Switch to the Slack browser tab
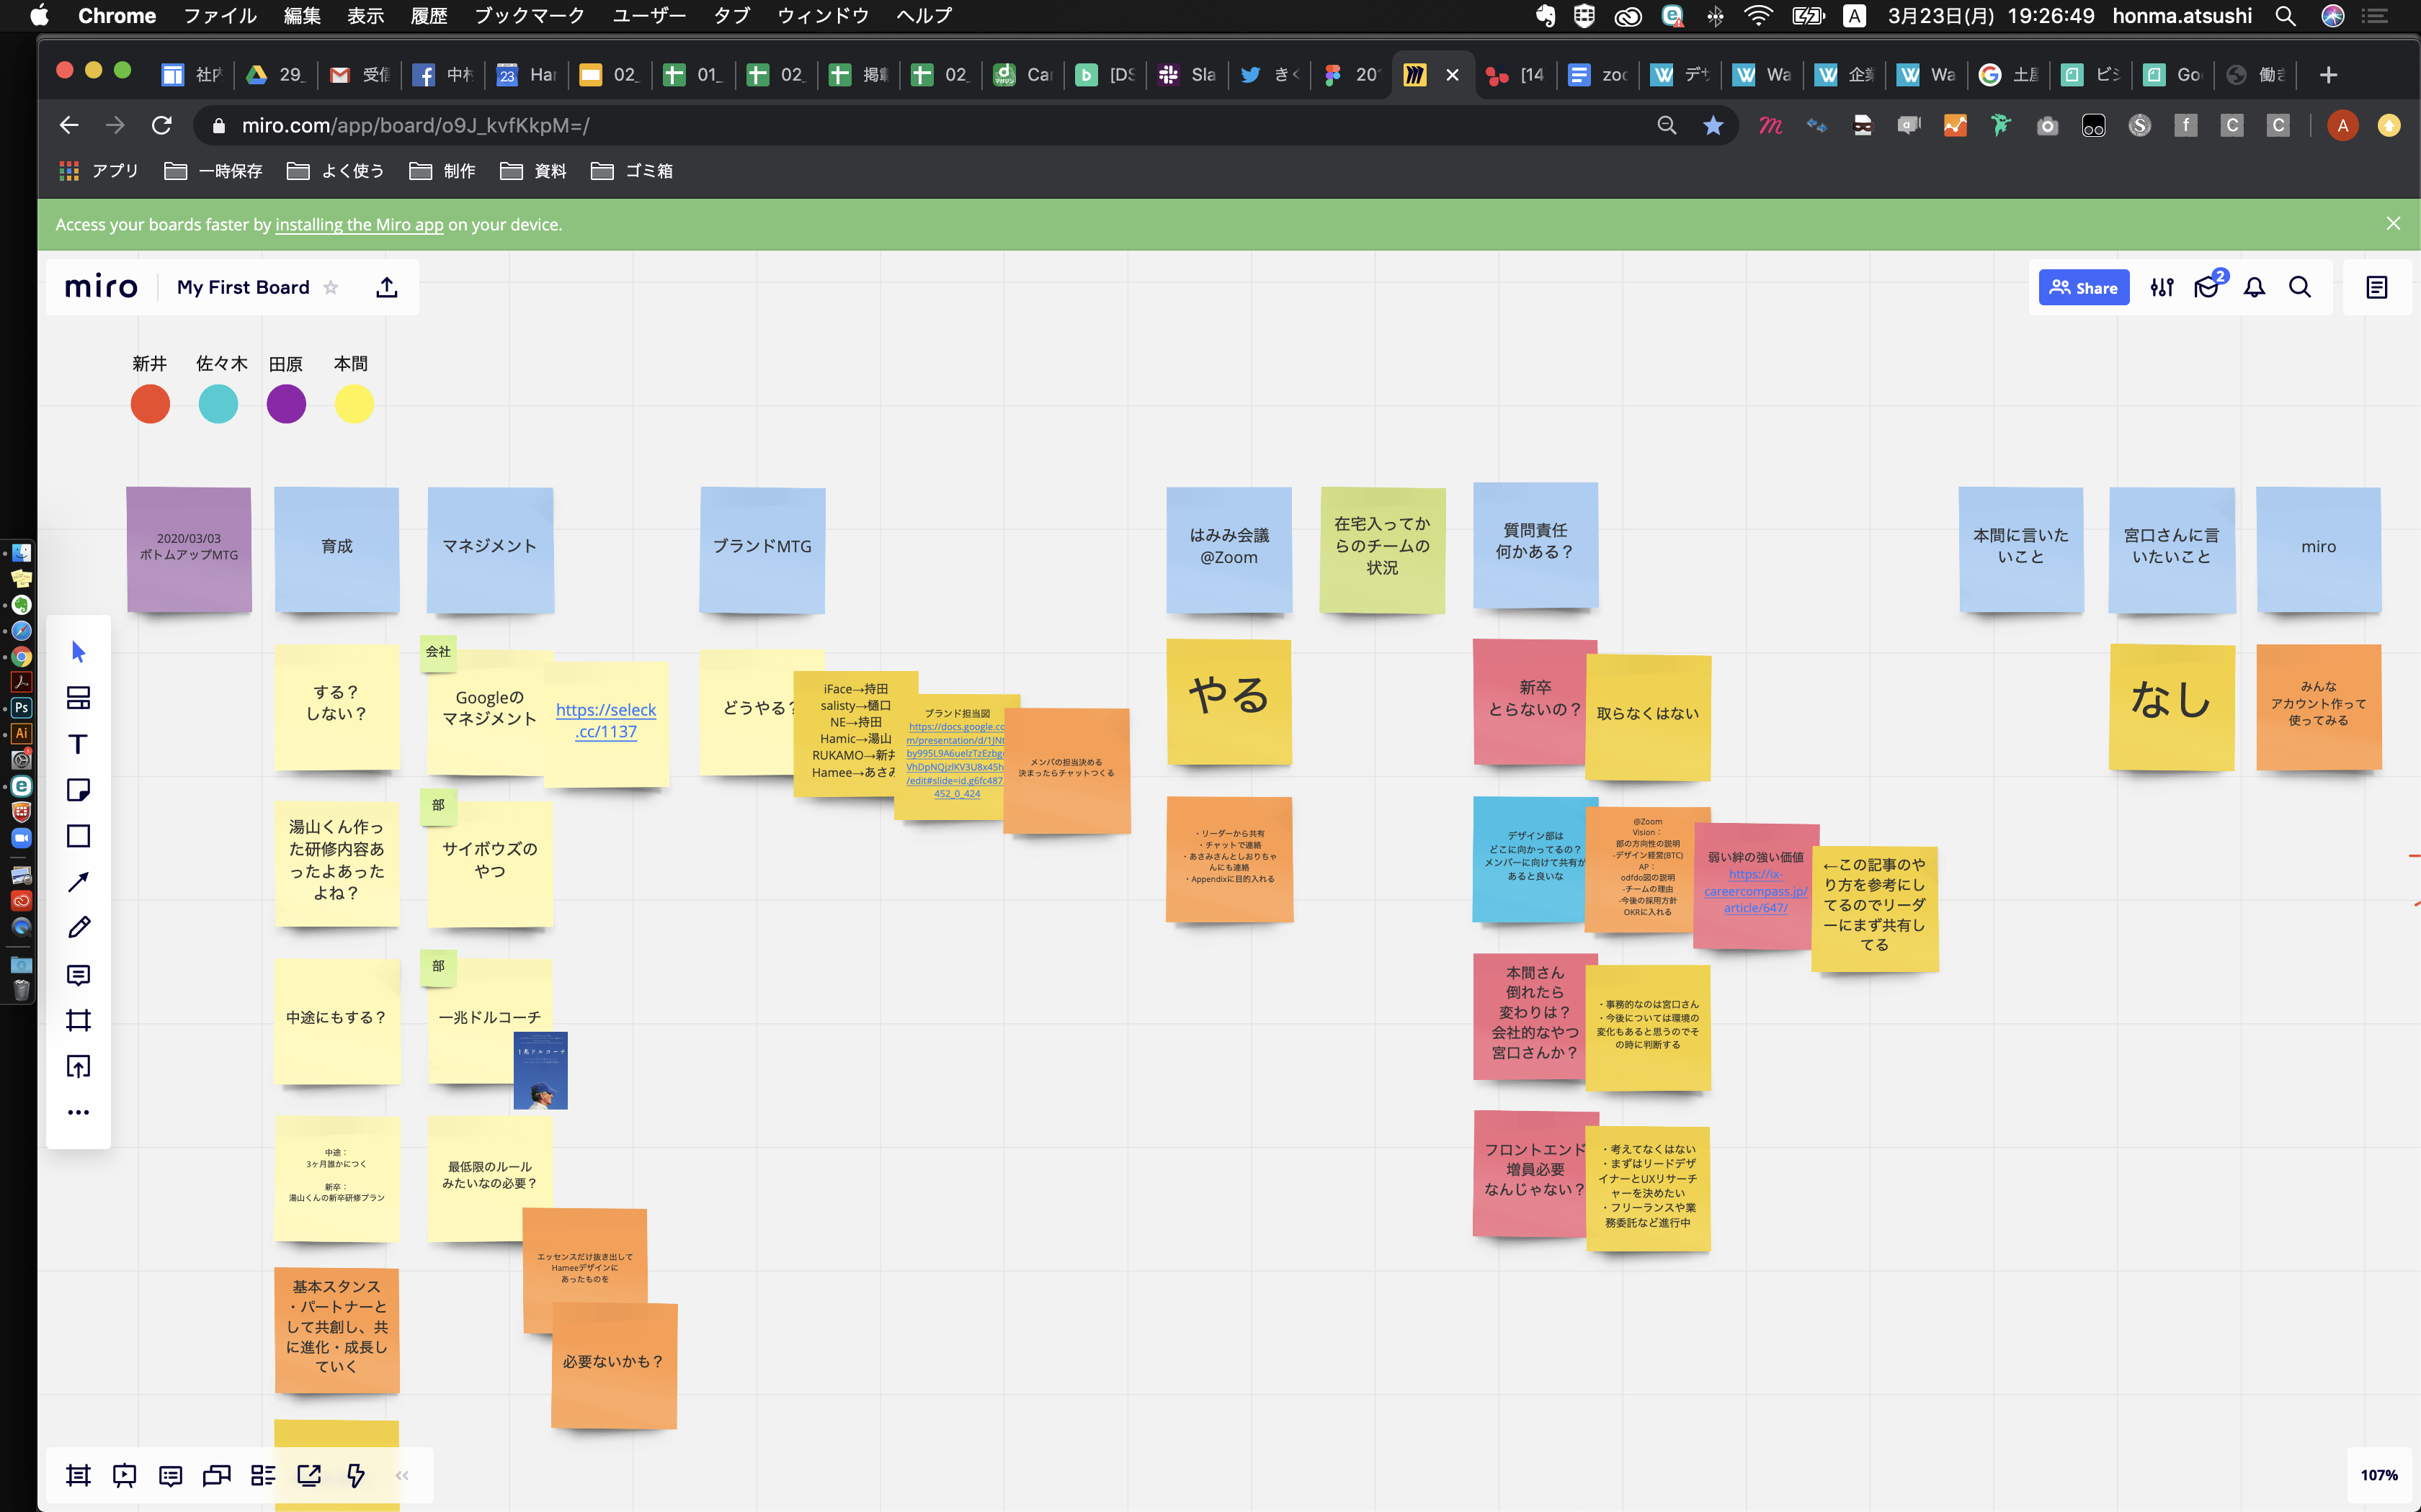The width and height of the screenshot is (2421, 1512). point(1187,75)
